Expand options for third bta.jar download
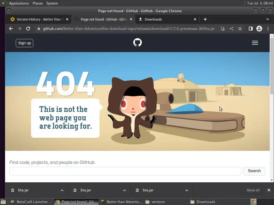This screenshot has width=274, height=205. (187, 190)
